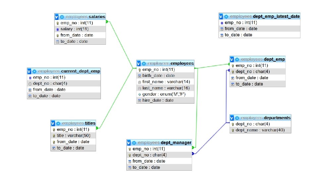Viewport: 318px width, 179px height.
Task: Click 'to_date : date' in dept_emp_latest_date table
Action: coord(259,35)
